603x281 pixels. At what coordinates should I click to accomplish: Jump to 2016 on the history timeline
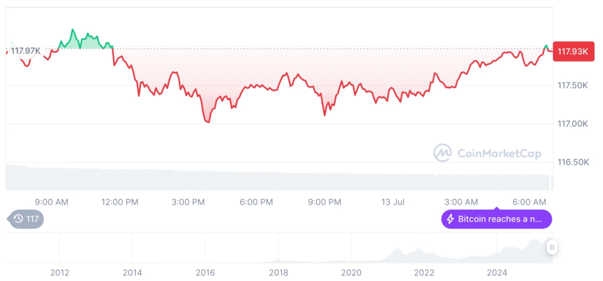[x=205, y=272]
